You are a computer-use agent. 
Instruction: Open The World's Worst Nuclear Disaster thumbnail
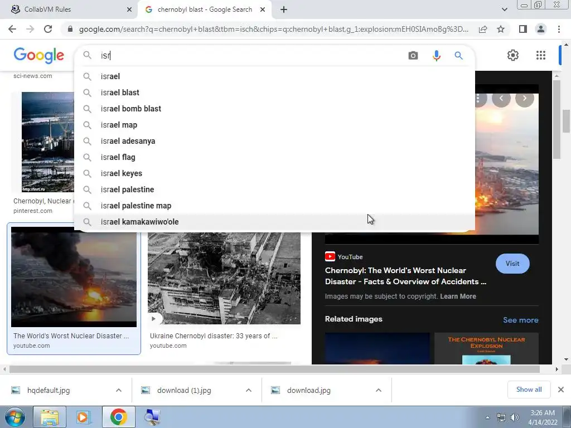tap(74, 277)
